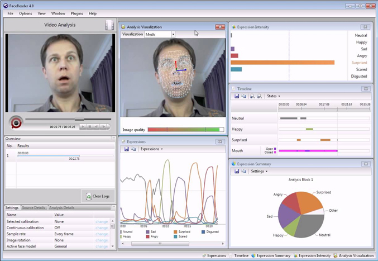The width and height of the screenshot is (378, 261).
Task: Toggle the Analysis Visualization panel in the status bar
Action: point(354,255)
